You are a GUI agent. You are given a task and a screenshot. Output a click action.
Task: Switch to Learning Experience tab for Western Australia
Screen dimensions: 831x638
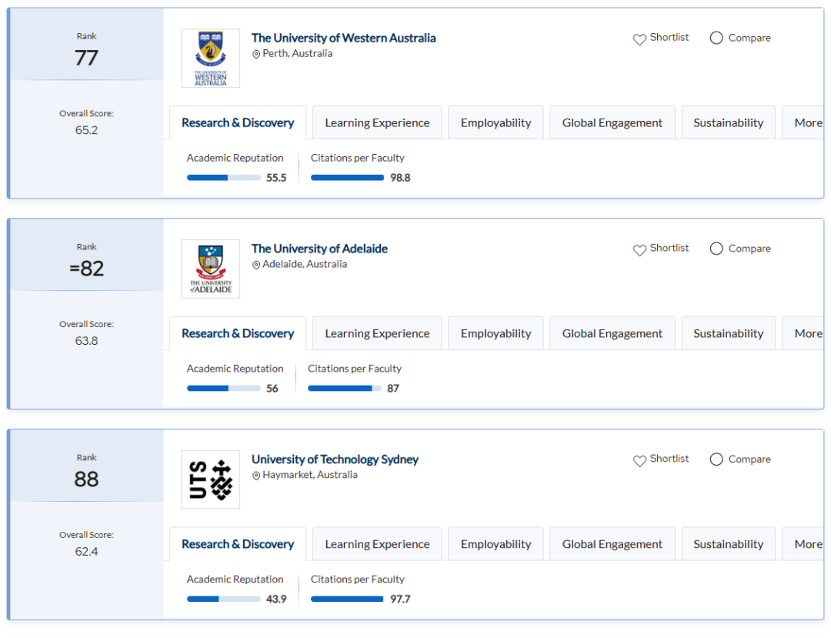pos(377,123)
